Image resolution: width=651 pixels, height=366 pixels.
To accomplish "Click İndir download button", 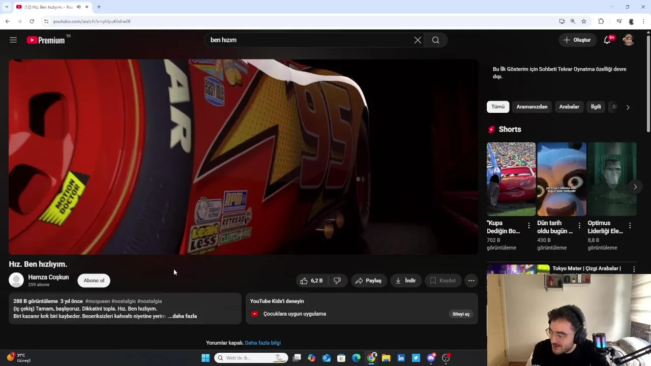I will click(x=406, y=281).
